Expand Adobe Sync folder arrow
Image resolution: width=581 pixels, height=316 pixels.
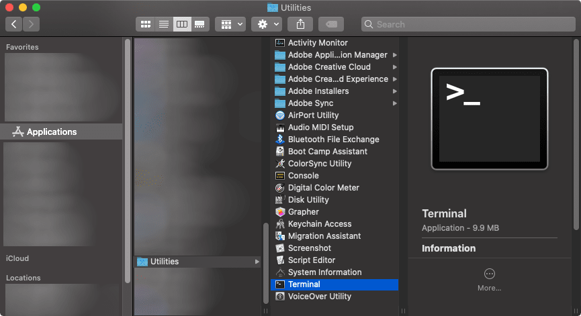(395, 103)
